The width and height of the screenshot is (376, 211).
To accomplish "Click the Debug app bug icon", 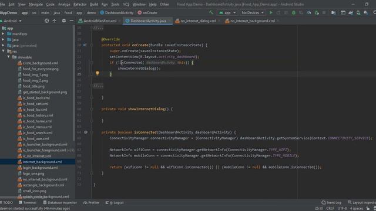I will (x=294, y=13).
